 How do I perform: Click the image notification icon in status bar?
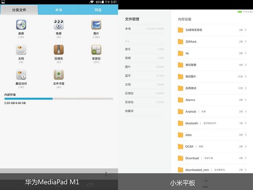[x=3, y=2]
